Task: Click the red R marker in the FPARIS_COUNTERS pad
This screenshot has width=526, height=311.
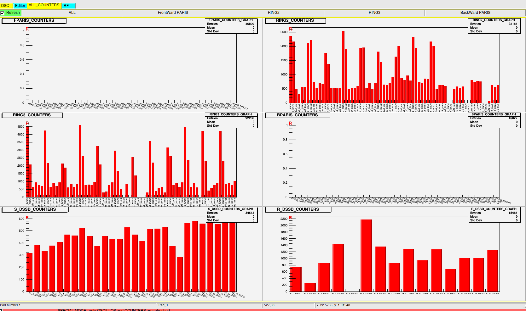Action: click(27, 29)
